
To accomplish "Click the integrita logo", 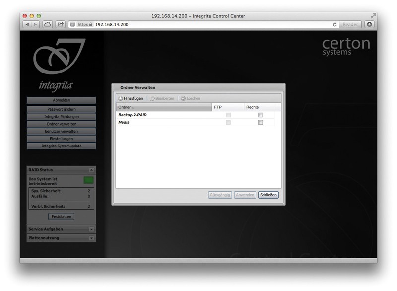I will [x=59, y=65].
